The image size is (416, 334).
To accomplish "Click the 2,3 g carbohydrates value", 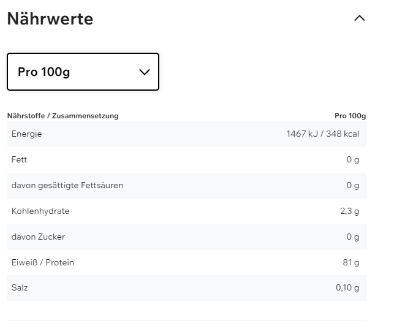I will pos(349,211).
